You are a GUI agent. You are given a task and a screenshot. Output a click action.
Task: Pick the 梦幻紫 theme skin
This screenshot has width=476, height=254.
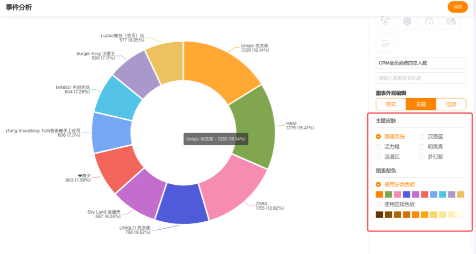pyautogui.click(x=422, y=157)
